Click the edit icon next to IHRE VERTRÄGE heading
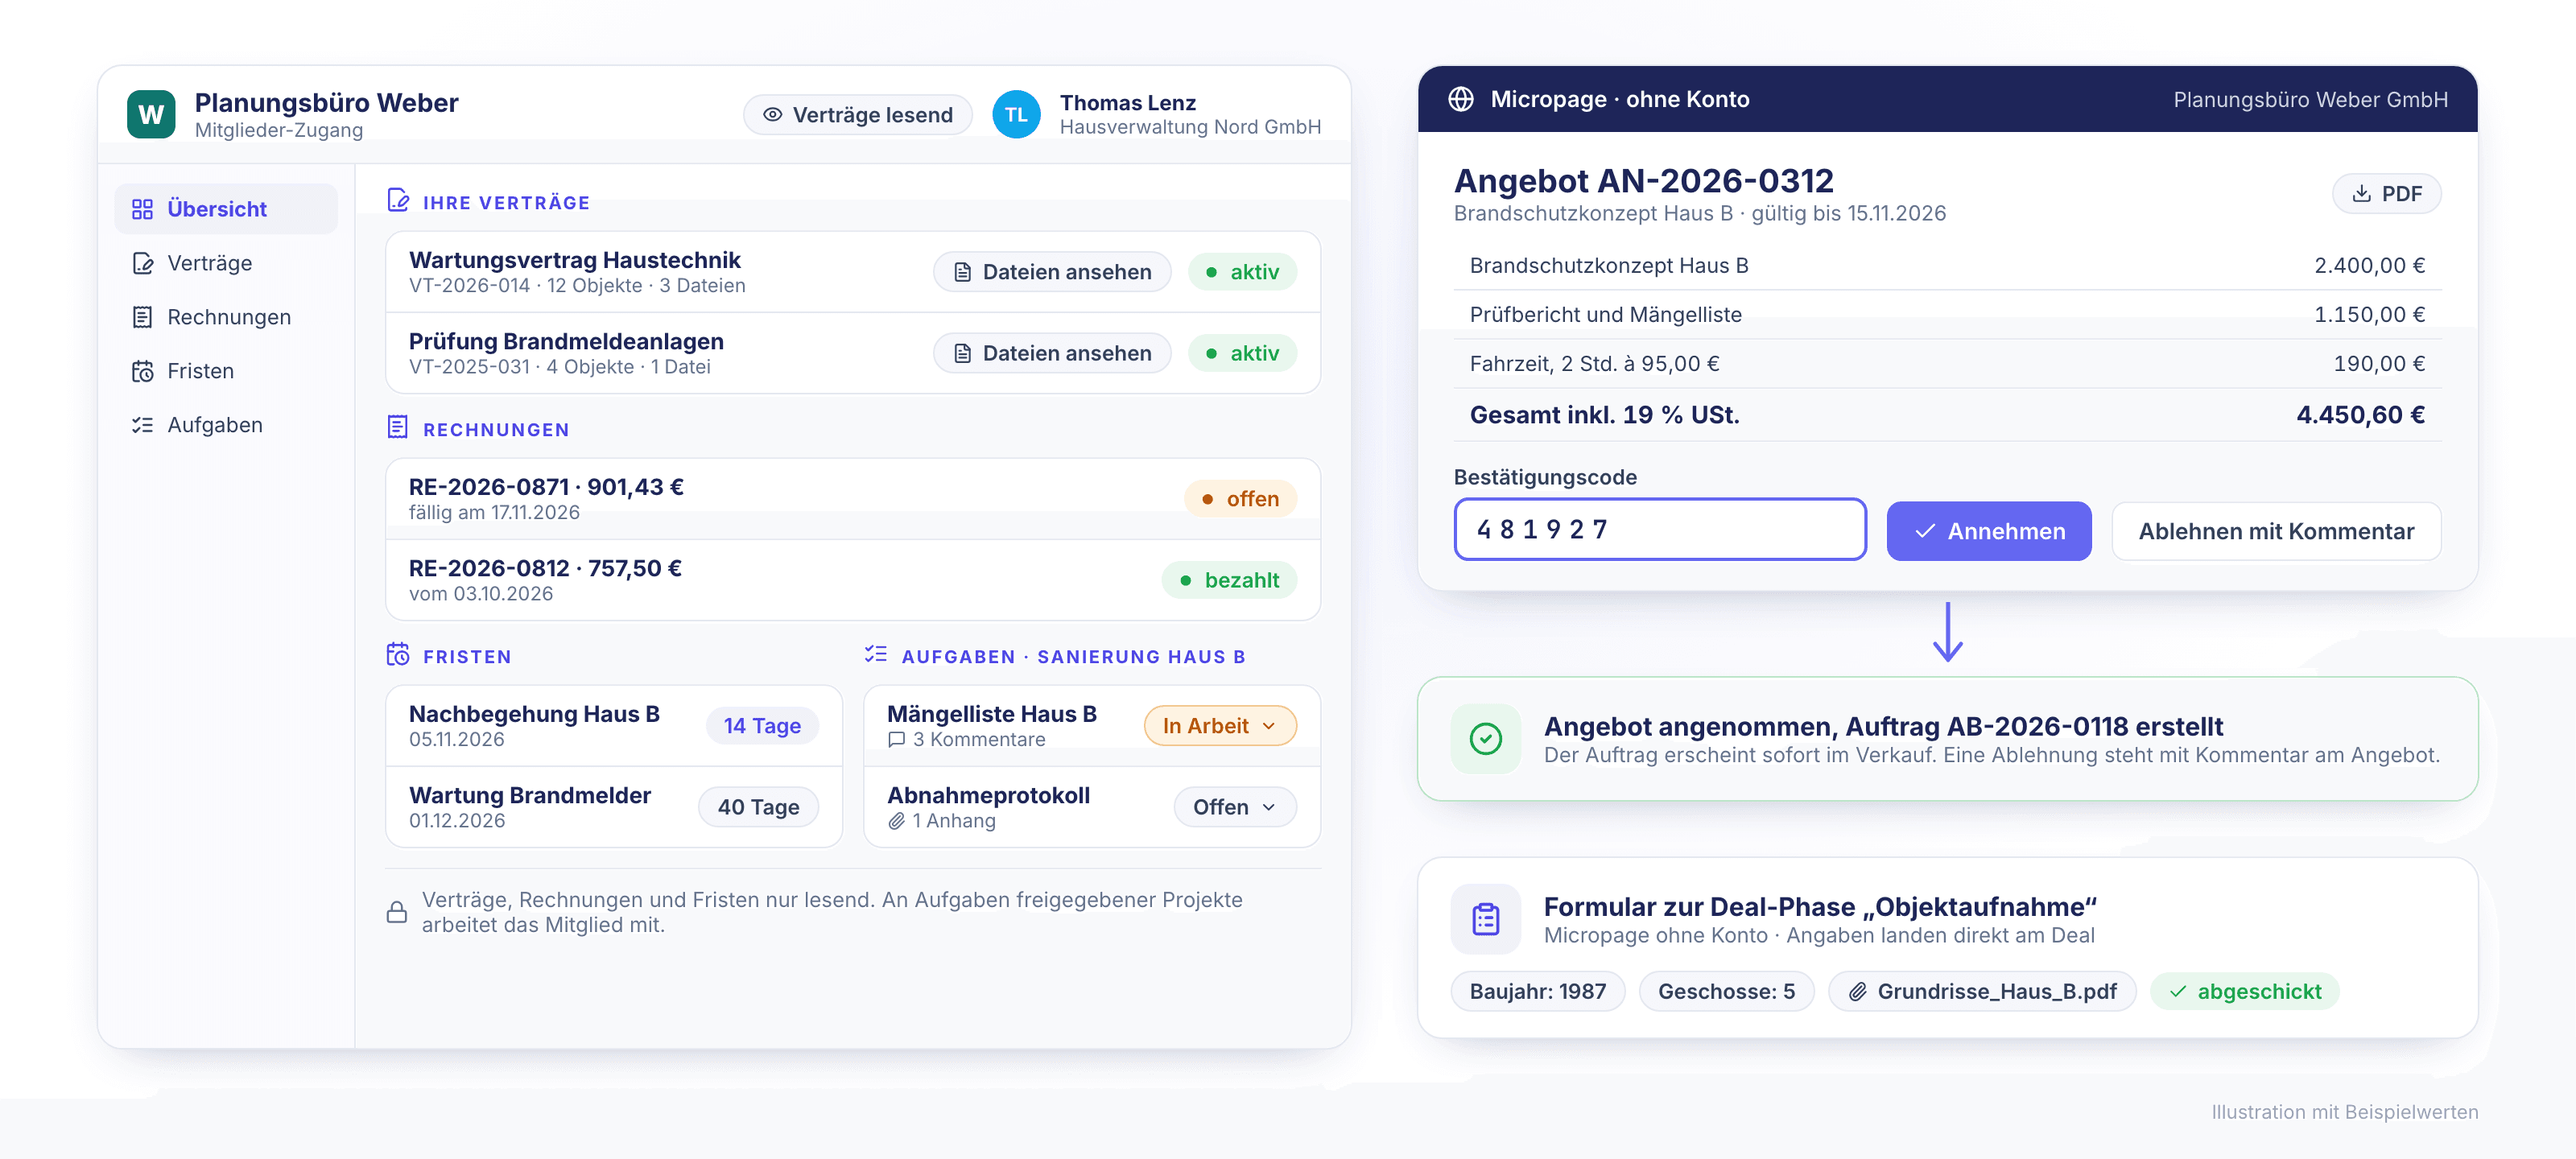The width and height of the screenshot is (2576, 1159). [398, 201]
